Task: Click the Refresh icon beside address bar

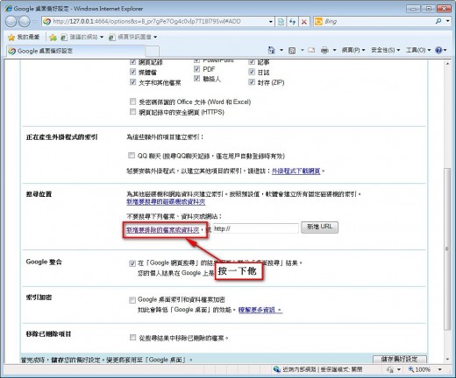Action: pyautogui.click(x=292, y=22)
